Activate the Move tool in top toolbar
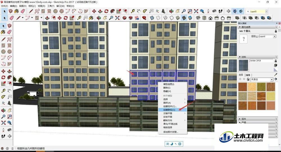This screenshot has width=281, height=152. click(94, 11)
